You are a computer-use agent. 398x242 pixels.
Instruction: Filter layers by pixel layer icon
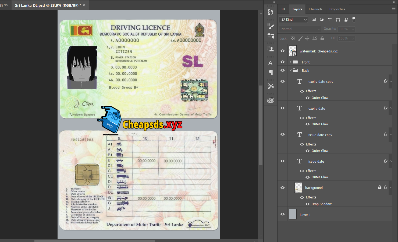tap(314, 20)
